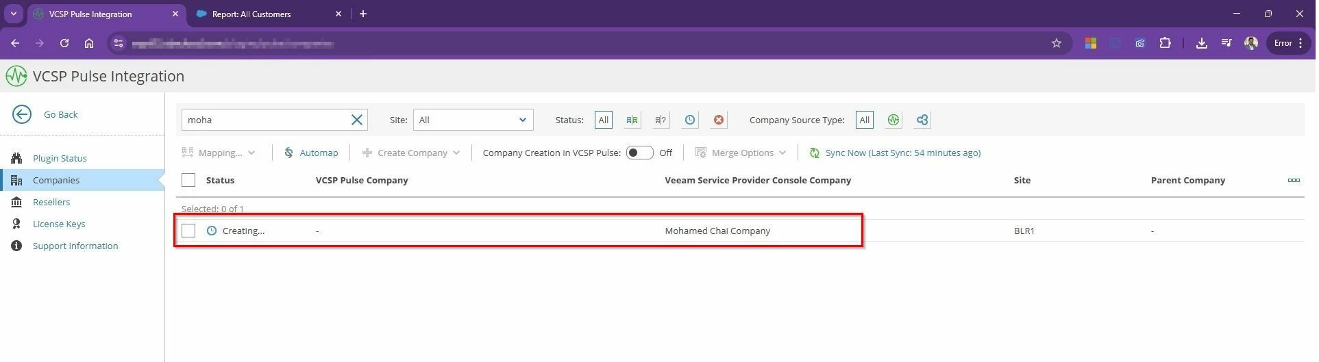Click the Go Back arrow icon
The height and width of the screenshot is (362, 1319).
coord(22,114)
